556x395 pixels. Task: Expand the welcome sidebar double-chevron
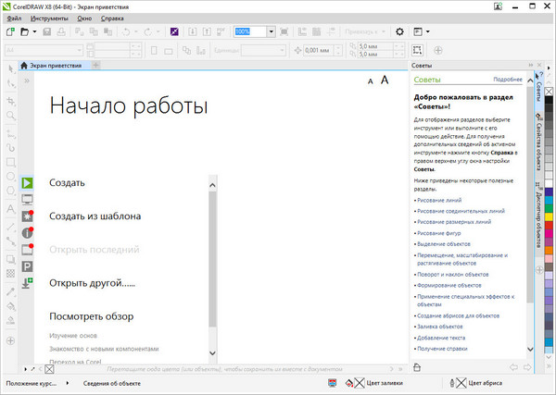(27, 81)
